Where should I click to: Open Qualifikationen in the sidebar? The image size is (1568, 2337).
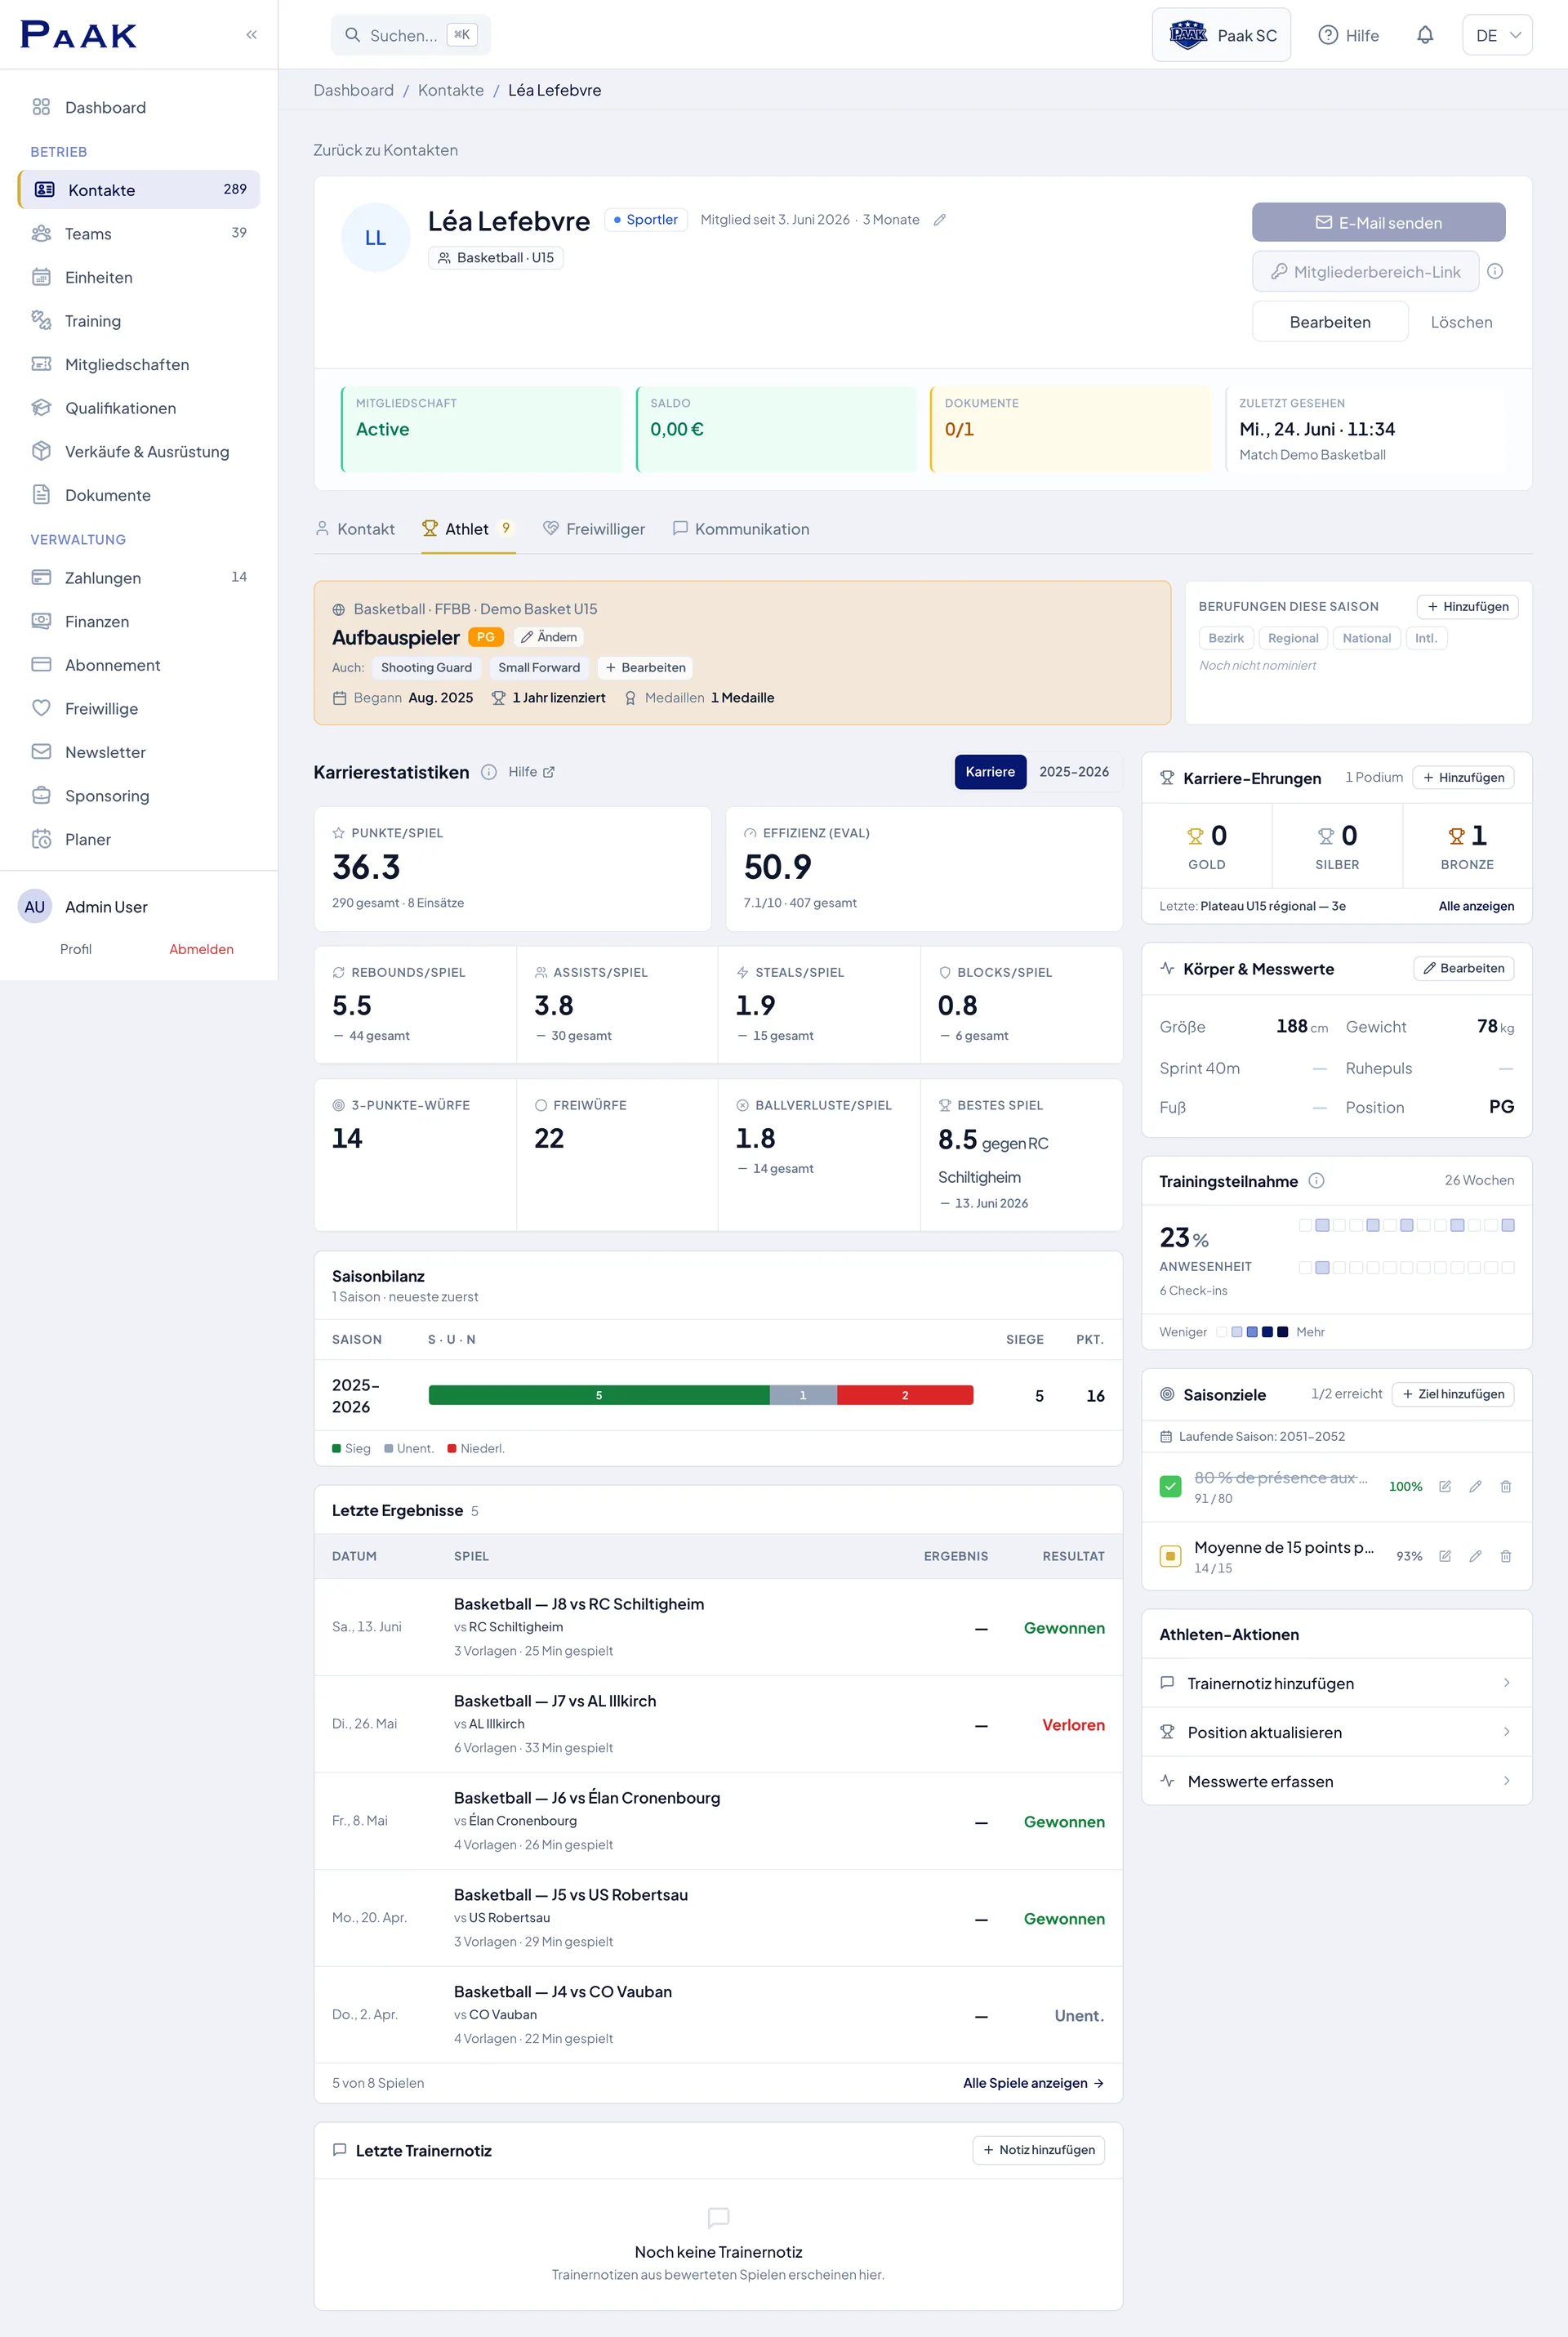point(139,408)
